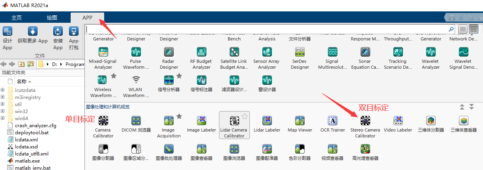Expand the icutzdata folder
Image resolution: width=483 pixels, height=170 pixels.
(x=3, y=90)
